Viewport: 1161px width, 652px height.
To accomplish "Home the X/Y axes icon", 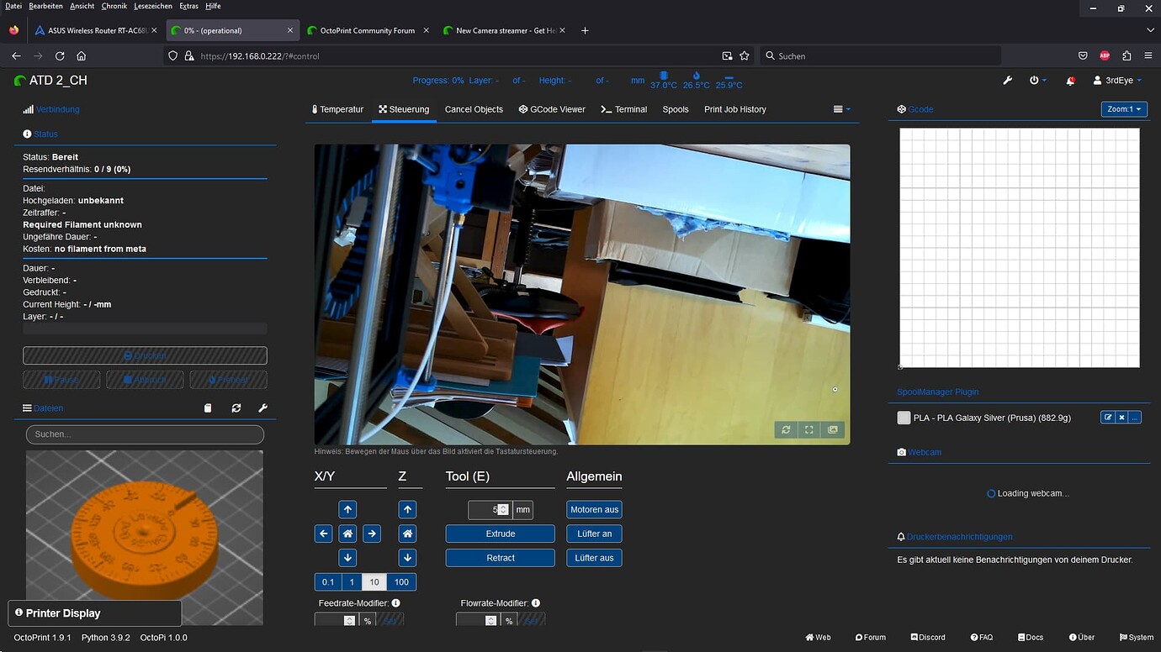I will click(x=347, y=533).
